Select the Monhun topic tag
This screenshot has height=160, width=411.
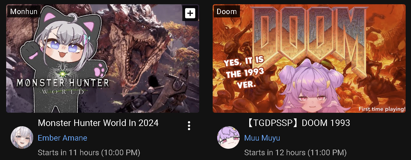24,12
